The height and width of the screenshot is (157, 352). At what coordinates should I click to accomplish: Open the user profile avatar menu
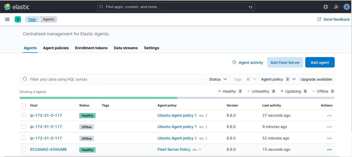pos(346,7)
